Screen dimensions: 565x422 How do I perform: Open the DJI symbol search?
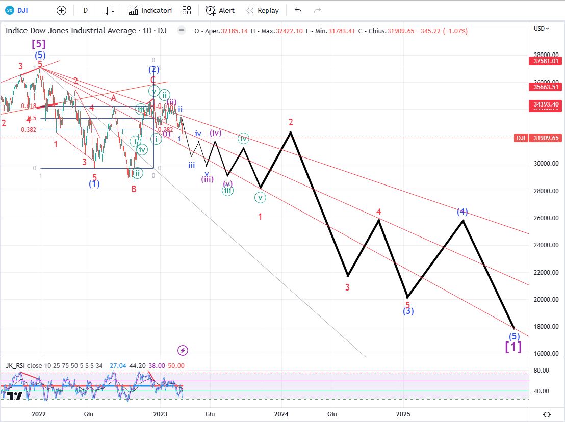(x=17, y=10)
